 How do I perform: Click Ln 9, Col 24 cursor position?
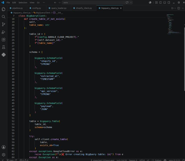pos(122,160)
